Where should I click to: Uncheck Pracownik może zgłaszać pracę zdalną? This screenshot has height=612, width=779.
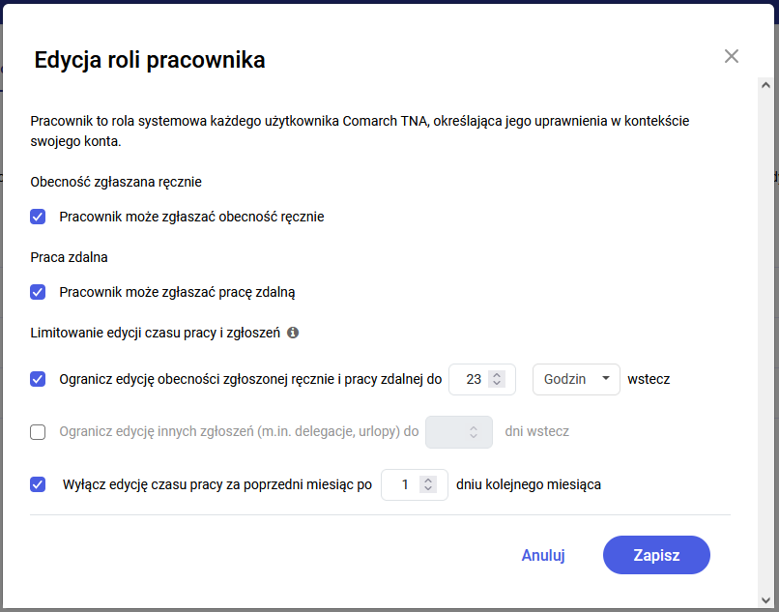click(x=38, y=292)
